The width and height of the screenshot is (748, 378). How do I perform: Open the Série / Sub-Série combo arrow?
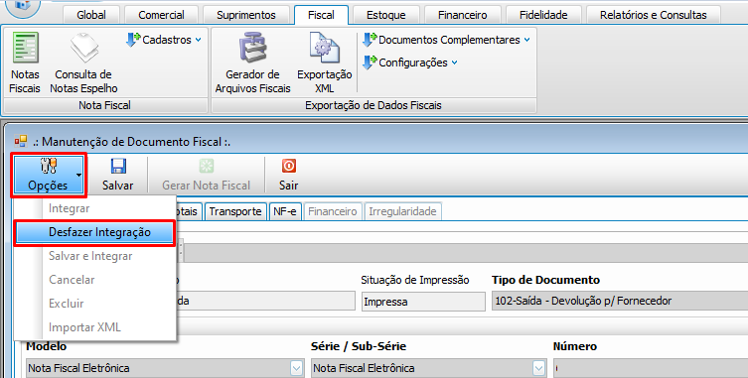pos(539,368)
